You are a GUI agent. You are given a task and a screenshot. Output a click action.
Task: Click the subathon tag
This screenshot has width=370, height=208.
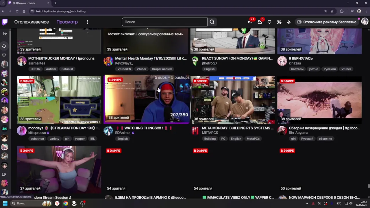coord(37,139)
